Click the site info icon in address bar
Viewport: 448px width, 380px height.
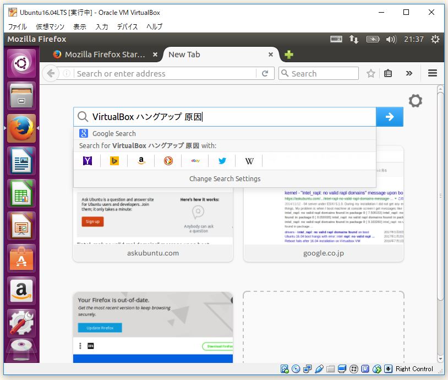pos(66,73)
